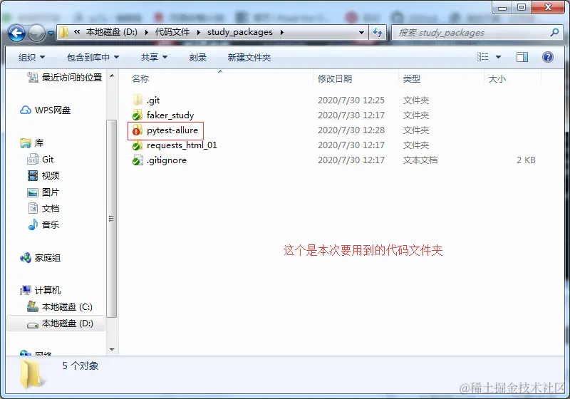Click the 视频 film strip icon

point(32,175)
